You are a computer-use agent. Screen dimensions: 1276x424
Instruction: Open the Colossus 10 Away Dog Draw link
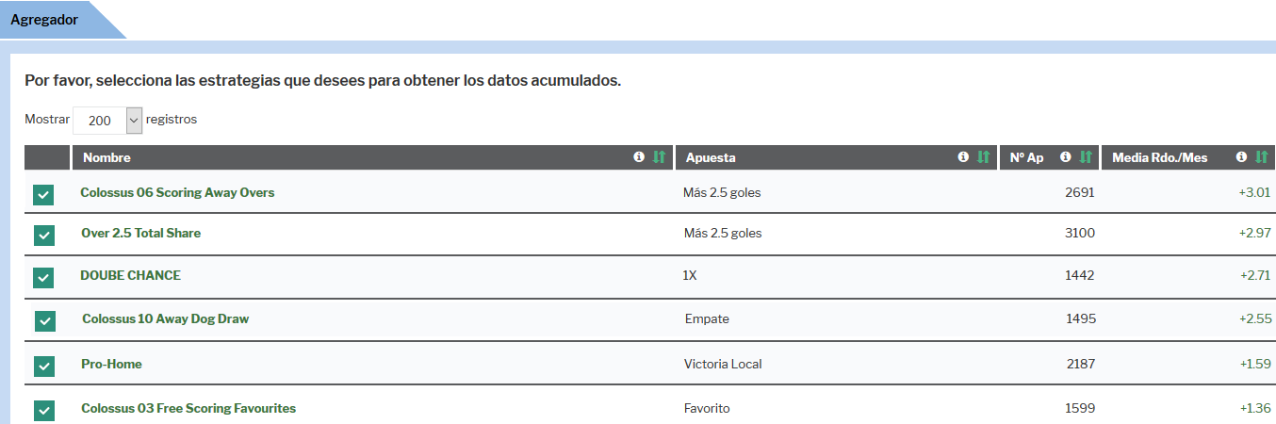165,318
